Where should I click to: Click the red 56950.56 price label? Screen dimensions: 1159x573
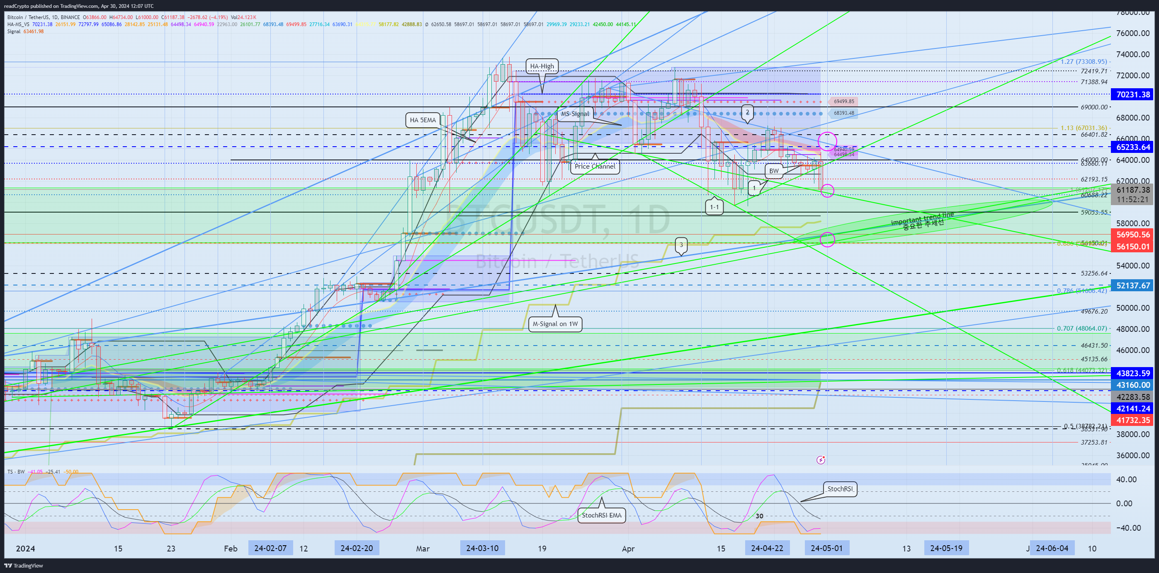1133,235
